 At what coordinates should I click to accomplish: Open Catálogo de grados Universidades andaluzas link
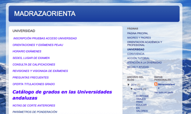[62, 95]
